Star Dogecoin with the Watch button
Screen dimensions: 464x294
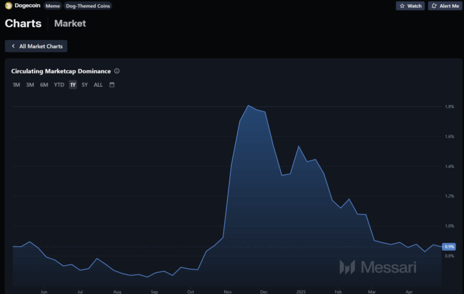click(410, 6)
